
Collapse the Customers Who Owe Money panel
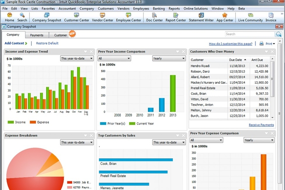coord(266,52)
